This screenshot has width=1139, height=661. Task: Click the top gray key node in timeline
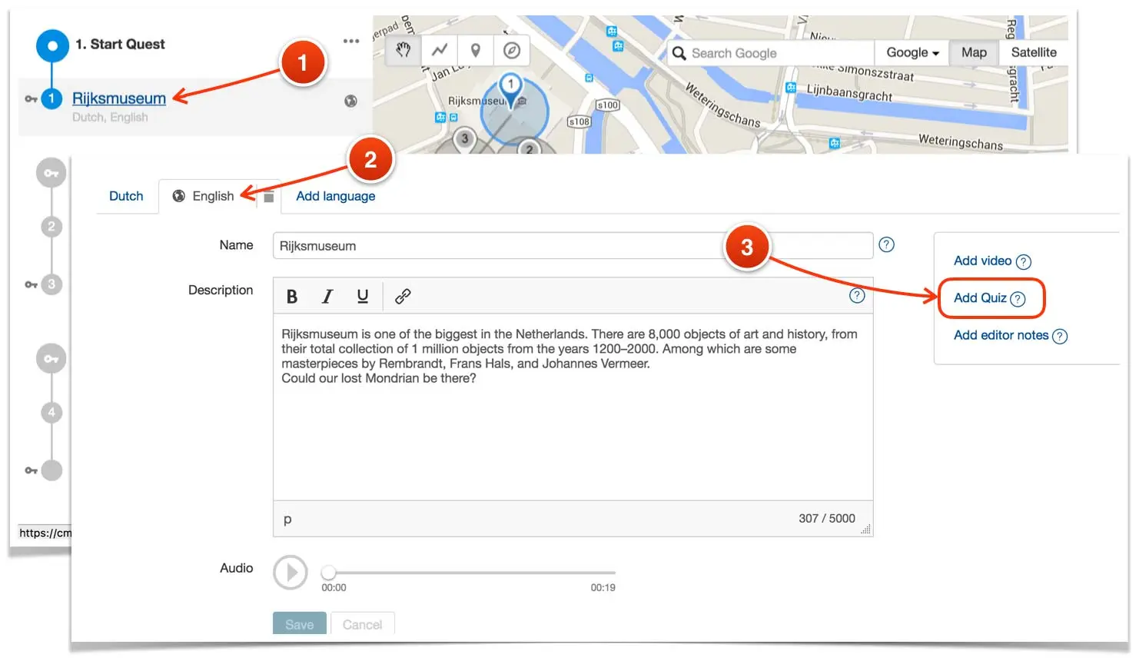point(51,174)
